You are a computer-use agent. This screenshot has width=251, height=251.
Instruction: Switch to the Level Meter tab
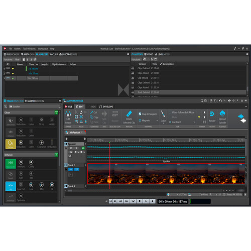[x=162, y=54]
